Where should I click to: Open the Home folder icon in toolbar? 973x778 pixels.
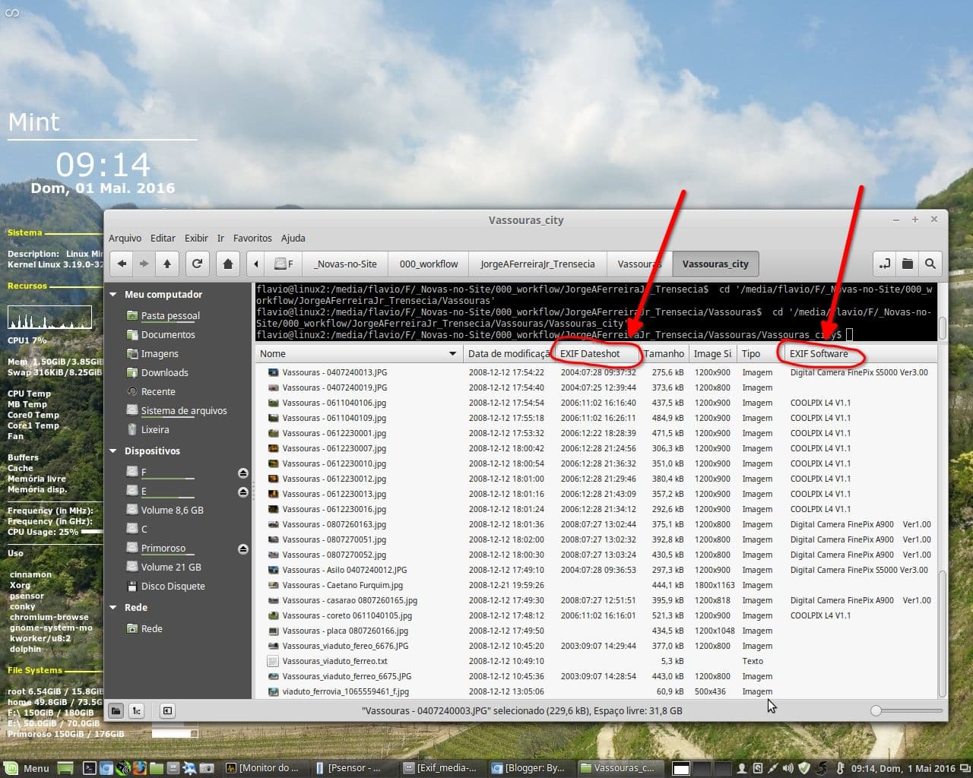click(x=227, y=264)
